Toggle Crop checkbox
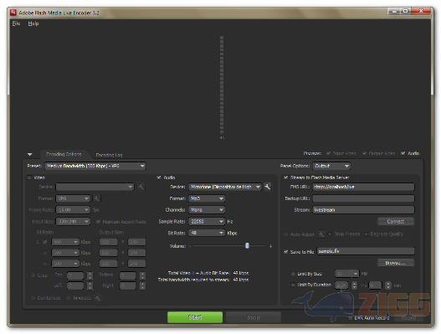 click(33, 275)
